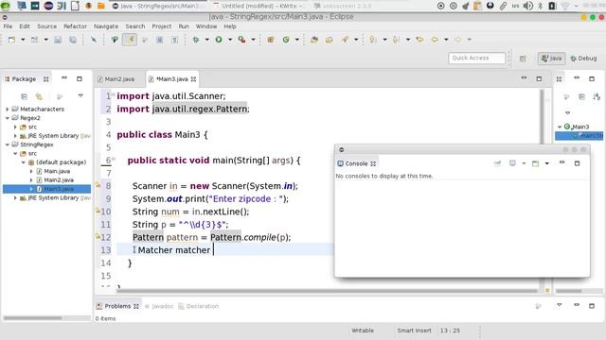This screenshot has width=606, height=340.
Task: Collapse the StringRegex project
Action: click(x=8, y=144)
